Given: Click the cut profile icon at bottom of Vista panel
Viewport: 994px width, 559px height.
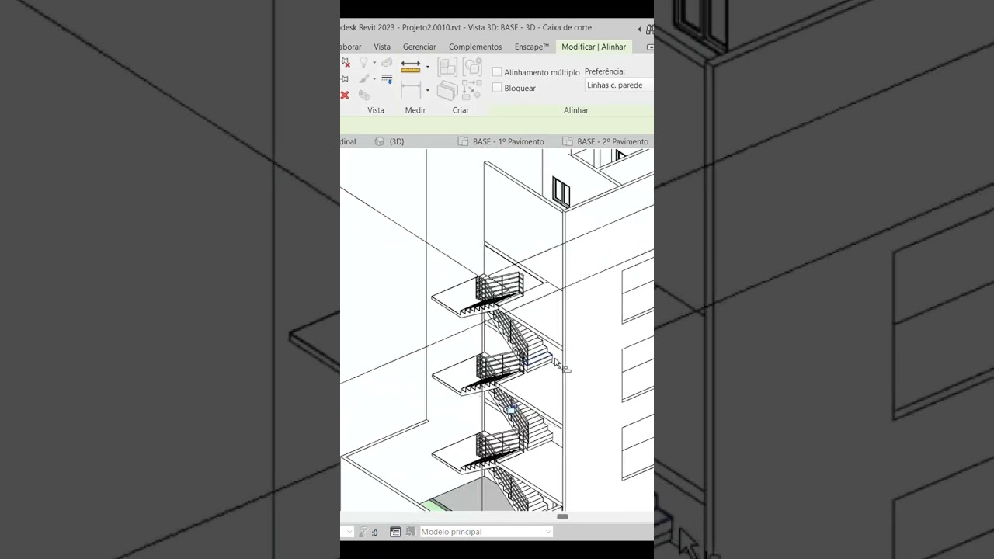Looking at the screenshot, I should click(x=364, y=95).
